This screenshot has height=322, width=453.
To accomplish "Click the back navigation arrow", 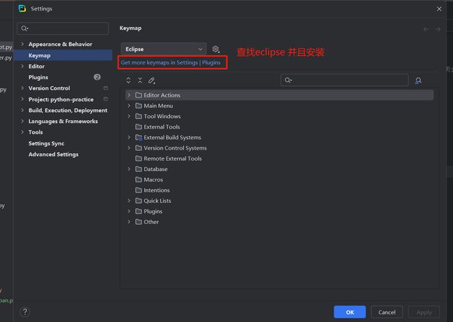I will [426, 29].
